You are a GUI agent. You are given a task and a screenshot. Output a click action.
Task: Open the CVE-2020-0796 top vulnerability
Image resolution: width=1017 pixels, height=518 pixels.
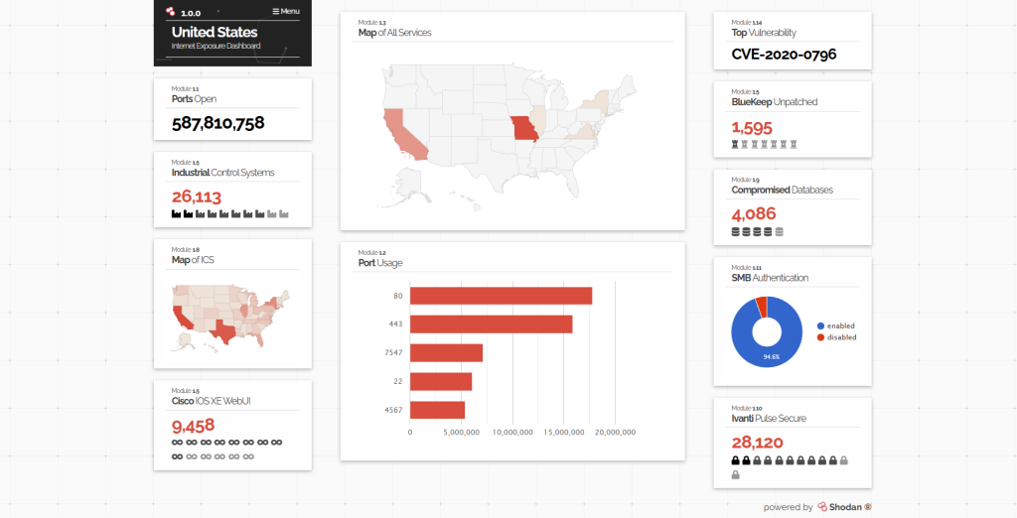[x=784, y=54]
